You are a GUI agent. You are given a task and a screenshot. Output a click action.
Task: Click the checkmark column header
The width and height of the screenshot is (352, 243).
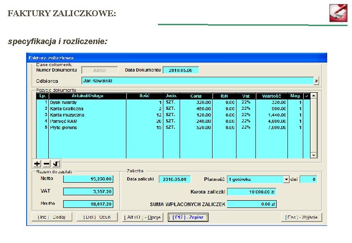(306, 96)
